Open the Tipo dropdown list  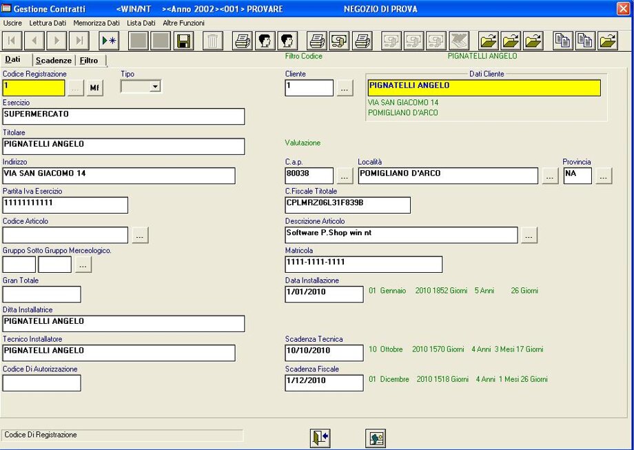[x=154, y=87]
